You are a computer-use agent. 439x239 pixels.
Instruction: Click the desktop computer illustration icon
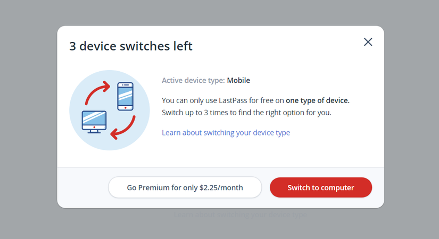click(94, 121)
